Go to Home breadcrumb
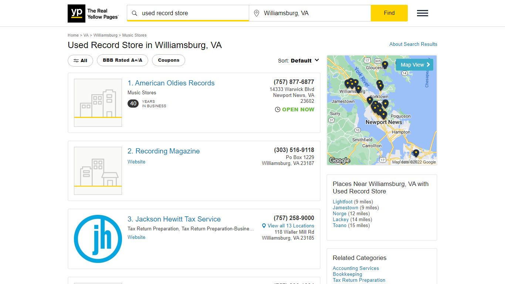505x284 pixels. pos(73,35)
